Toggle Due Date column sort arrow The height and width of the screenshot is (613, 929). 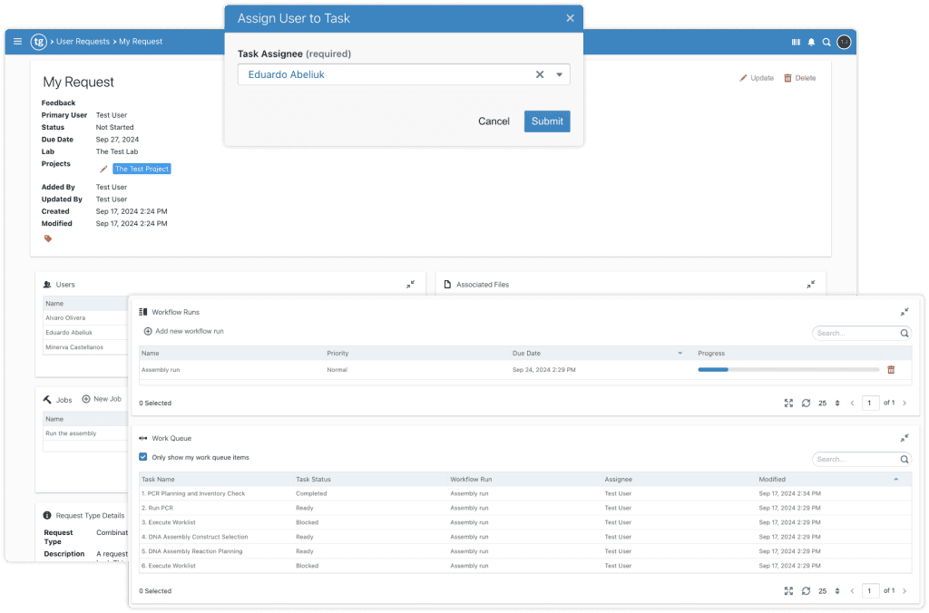point(679,353)
